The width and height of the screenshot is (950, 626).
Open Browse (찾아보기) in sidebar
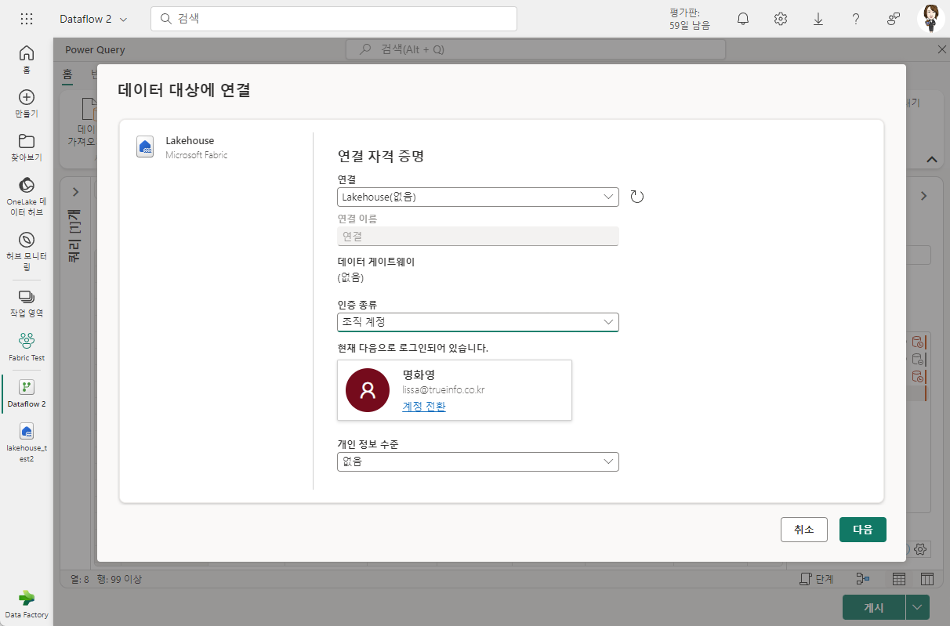coord(27,147)
